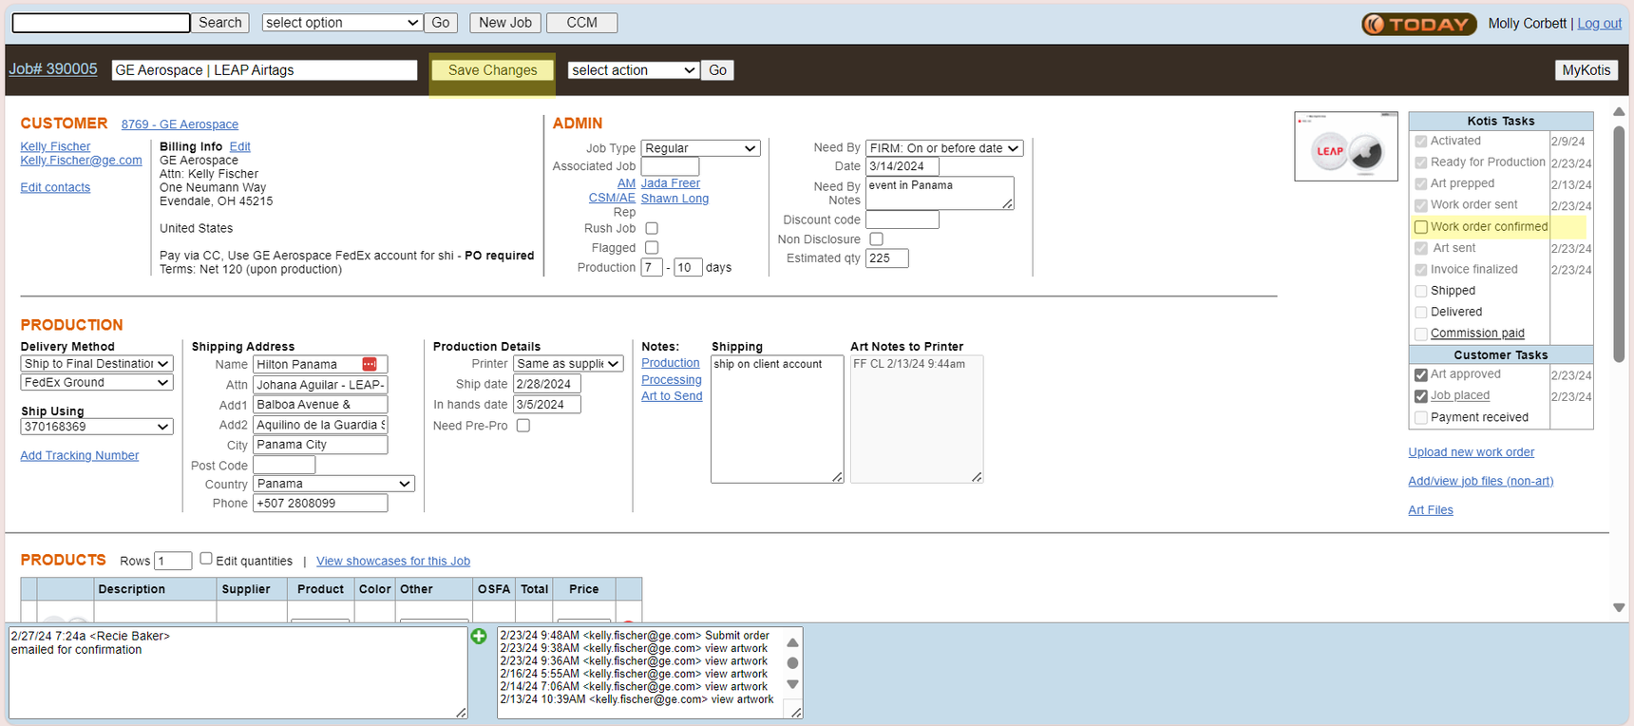Open the MyKotis menu button
The width and height of the screenshot is (1634, 726).
pyautogui.click(x=1586, y=70)
